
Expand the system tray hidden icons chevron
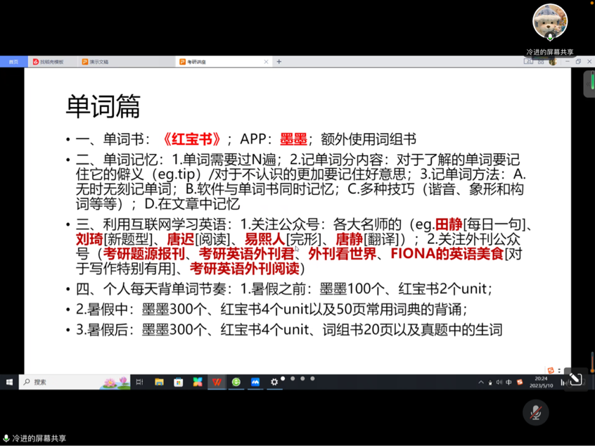pos(481,382)
